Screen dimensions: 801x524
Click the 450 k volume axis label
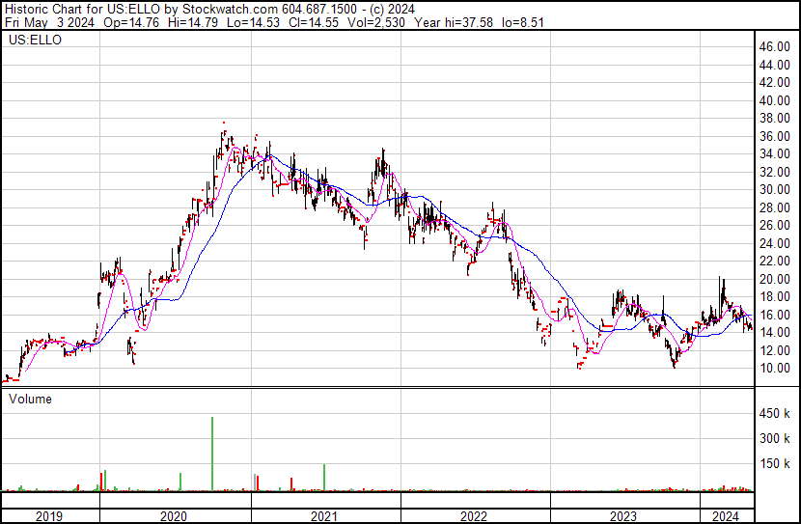(x=774, y=414)
